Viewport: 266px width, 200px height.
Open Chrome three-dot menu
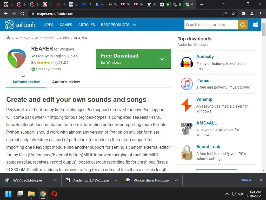(260, 14)
